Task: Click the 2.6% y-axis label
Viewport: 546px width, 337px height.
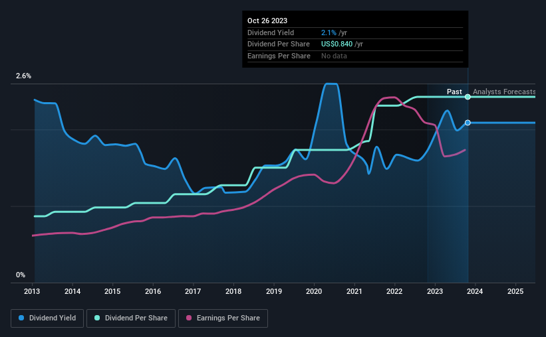Action: click(23, 76)
